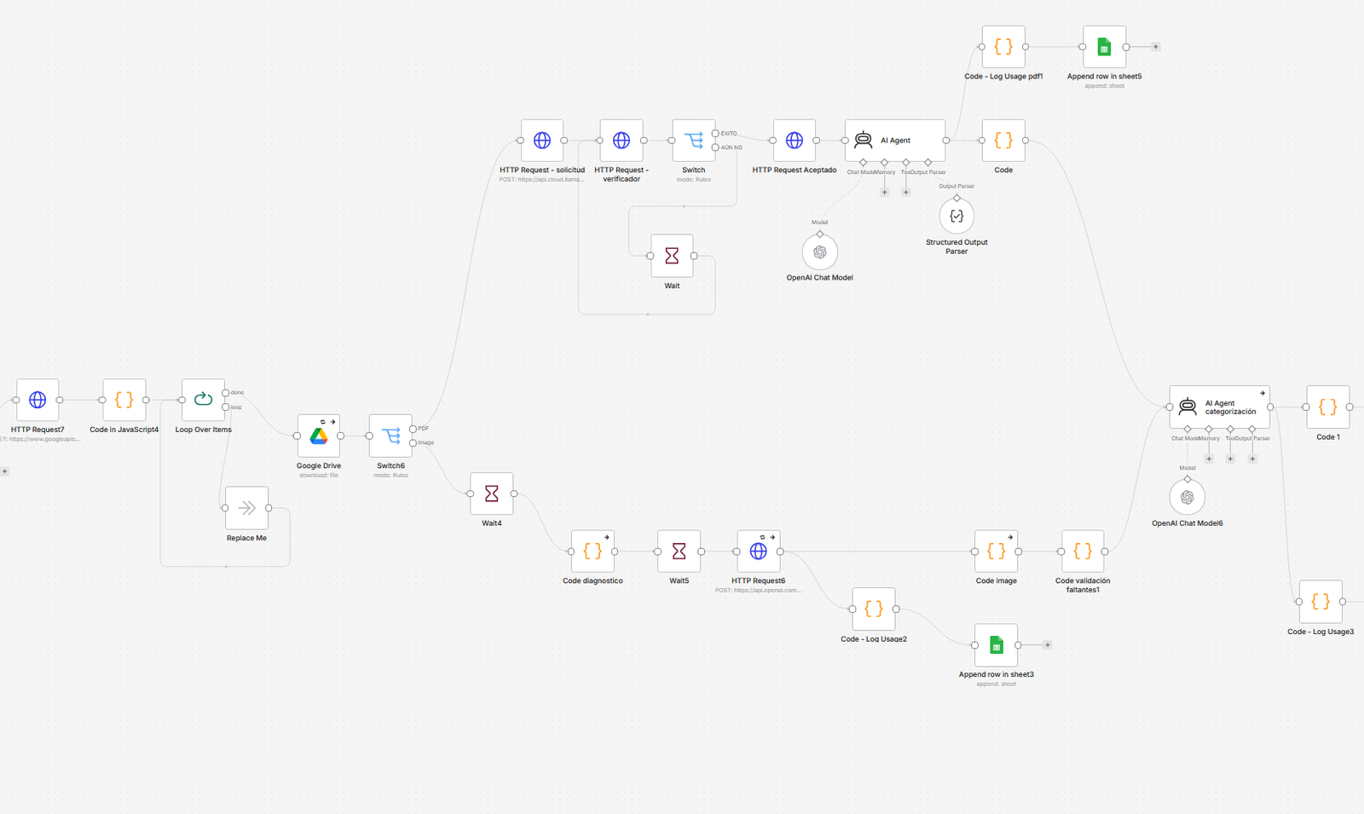
Task: Open the Code - Log Usage3 node
Action: [1321, 602]
